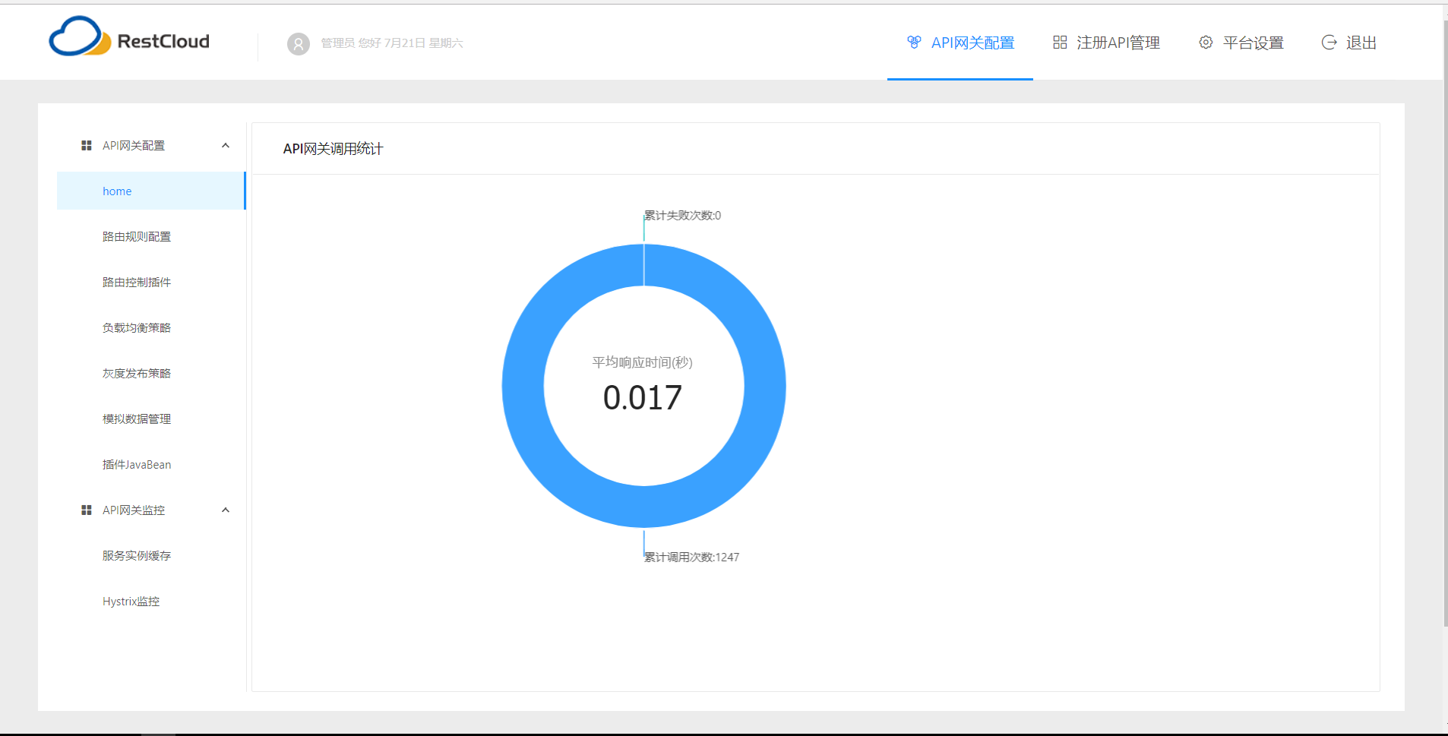Click the API网关配置 sidebar section icon
Viewport: 1448px width, 736px height.
click(x=86, y=145)
